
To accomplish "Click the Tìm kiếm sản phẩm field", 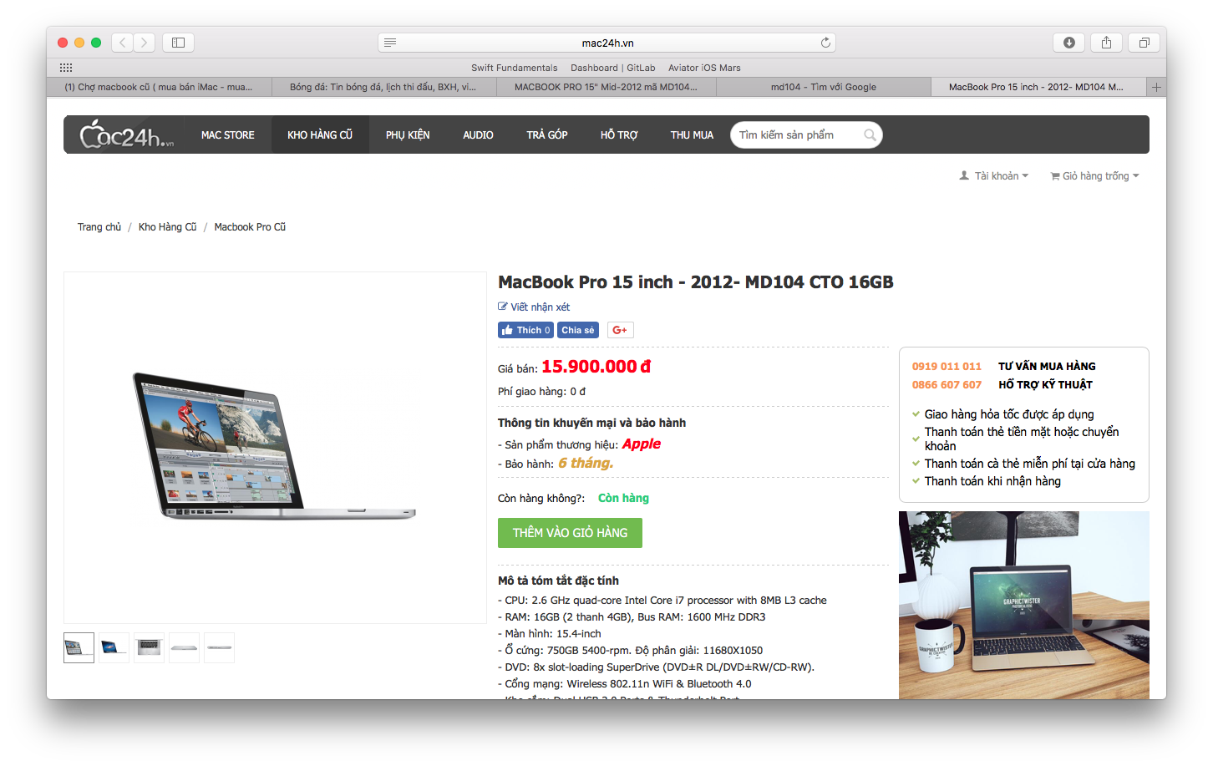I will [798, 134].
